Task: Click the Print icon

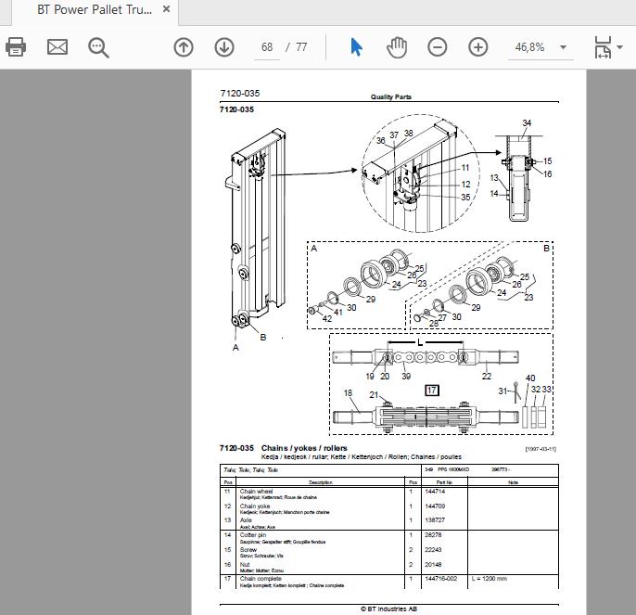Action: [16, 47]
